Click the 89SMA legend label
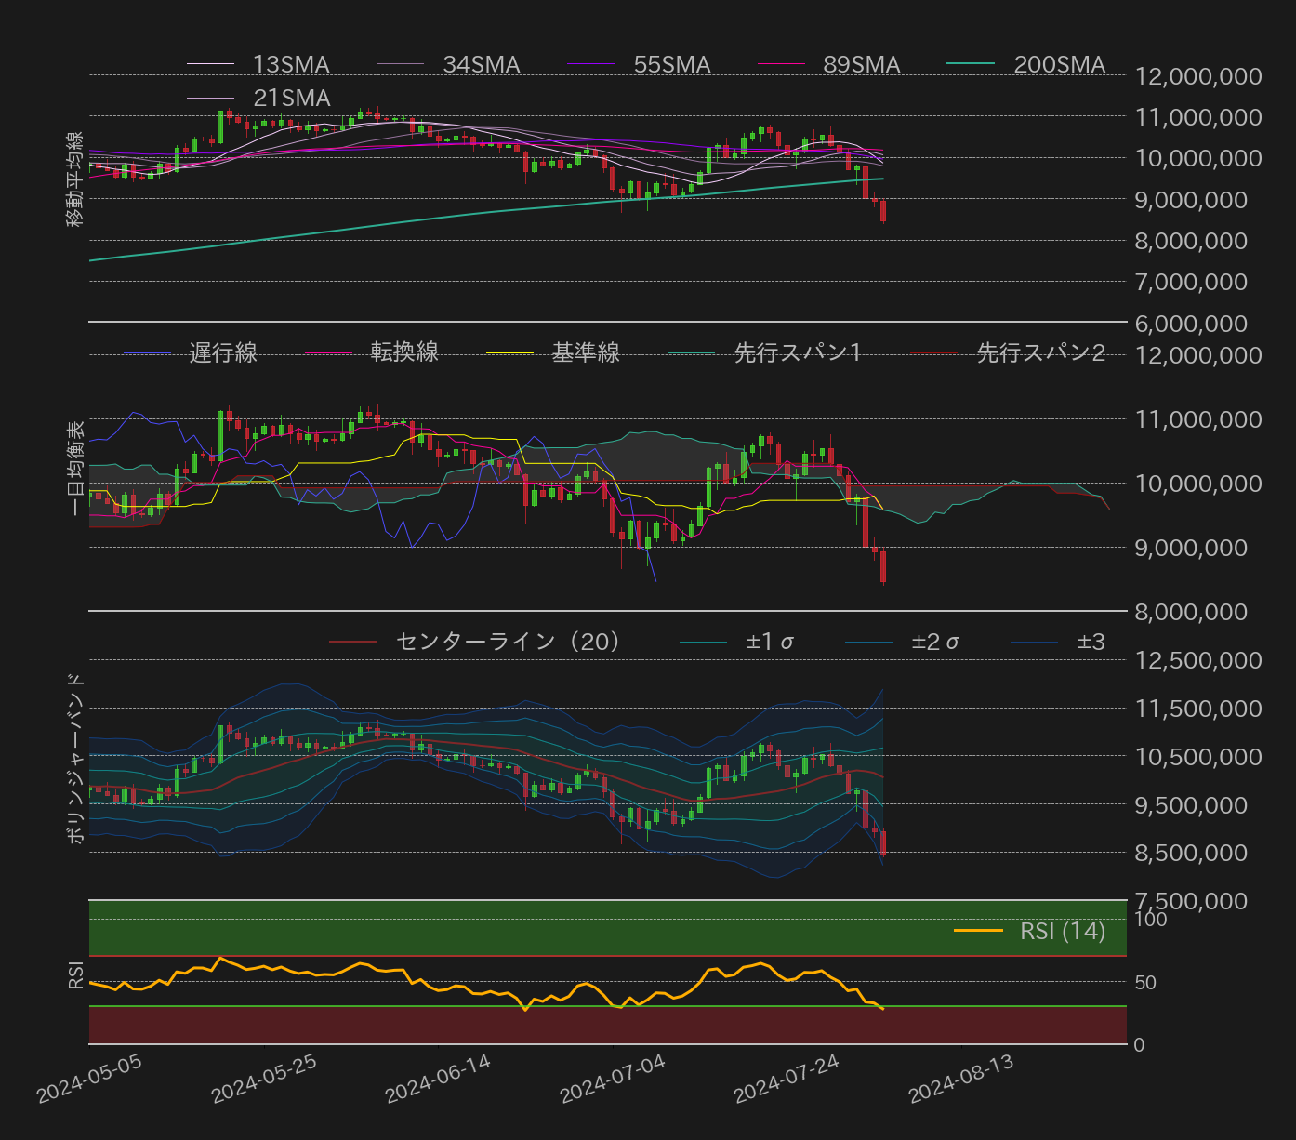Viewport: 1296px width, 1140px height. 861,64
